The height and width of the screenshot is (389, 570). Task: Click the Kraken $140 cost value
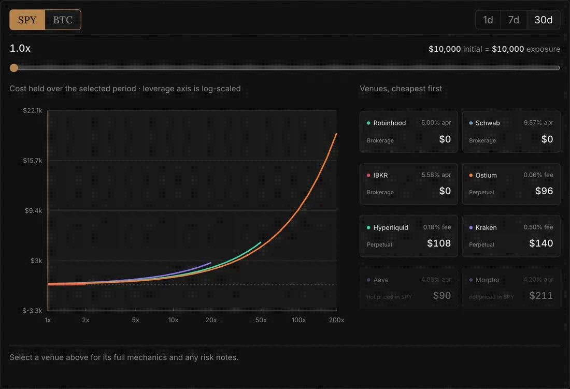pyautogui.click(x=541, y=243)
